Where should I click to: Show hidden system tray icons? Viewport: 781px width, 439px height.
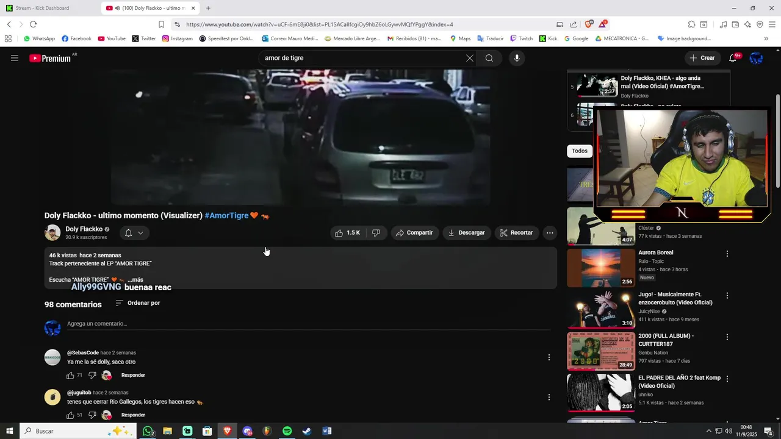(708, 431)
